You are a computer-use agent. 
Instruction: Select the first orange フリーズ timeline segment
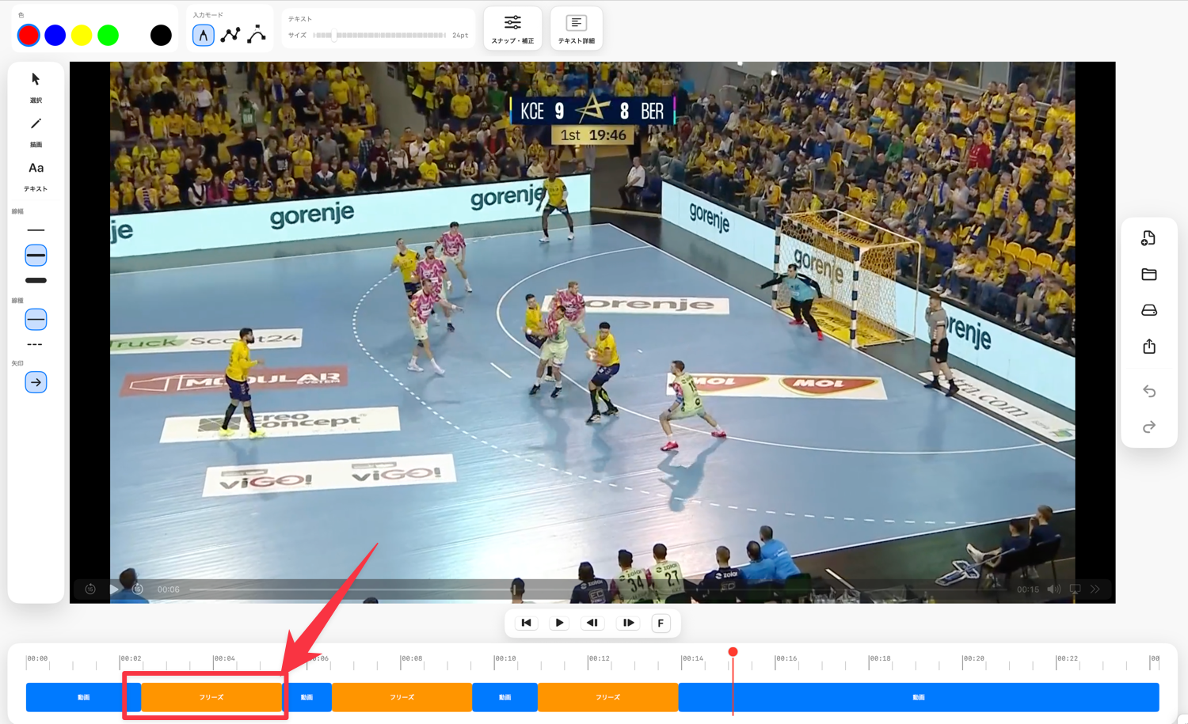211,697
